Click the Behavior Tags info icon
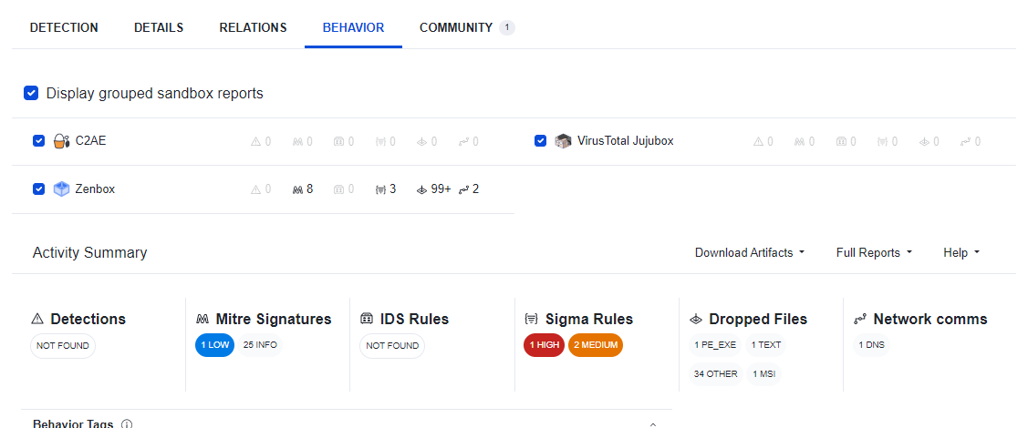This screenshot has width=1028, height=428. (x=127, y=423)
